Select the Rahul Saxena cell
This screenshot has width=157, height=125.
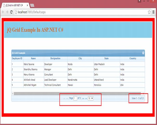coord(34,64)
